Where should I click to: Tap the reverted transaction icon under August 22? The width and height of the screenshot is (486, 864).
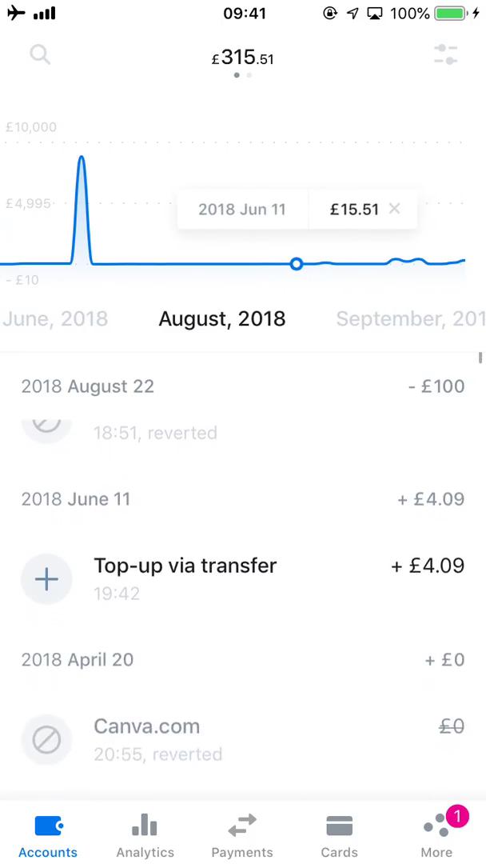(x=46, y=424)
